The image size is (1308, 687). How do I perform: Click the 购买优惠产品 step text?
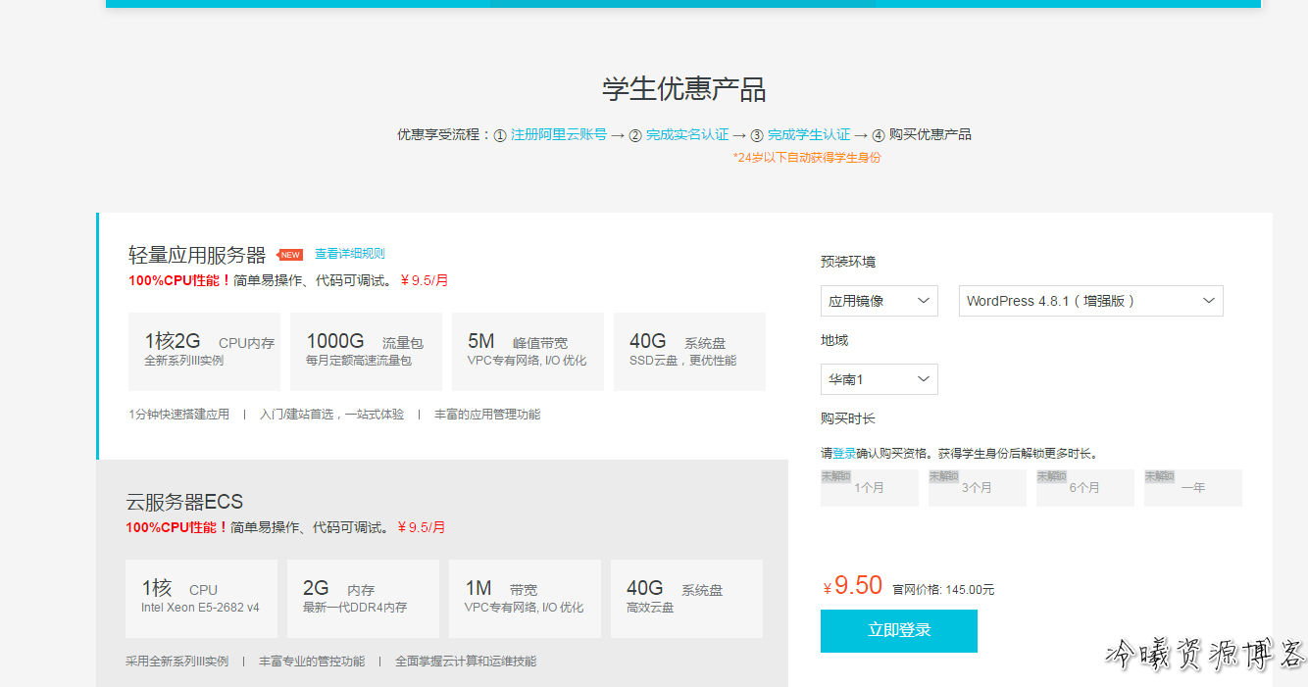(931, 135)
